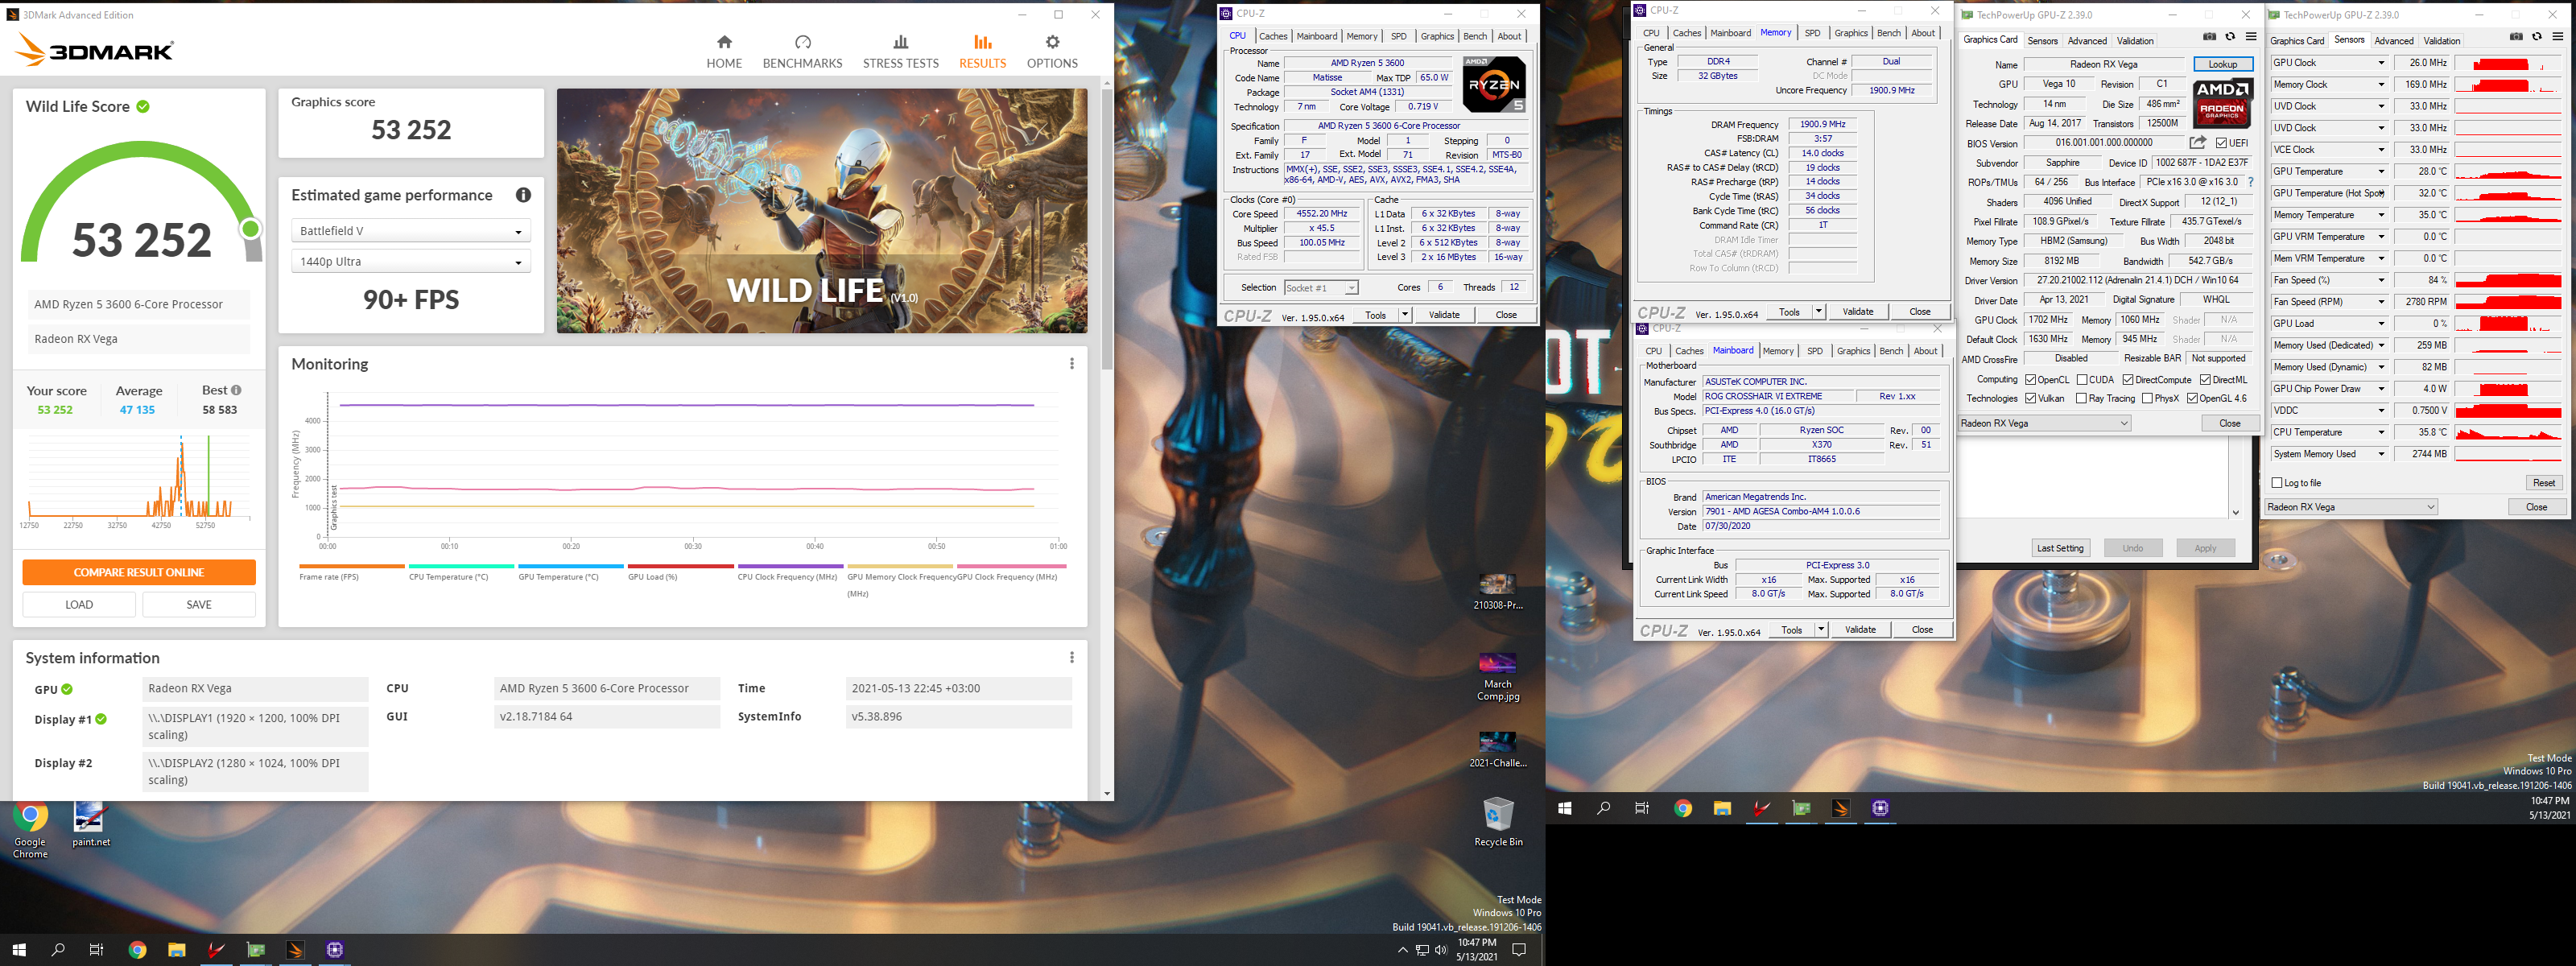Toggle the DirectCompute checkbox in GPU-Z
Image resolution: width=2576 pixels, height=966 pixels.
(x=2128, y=380)
